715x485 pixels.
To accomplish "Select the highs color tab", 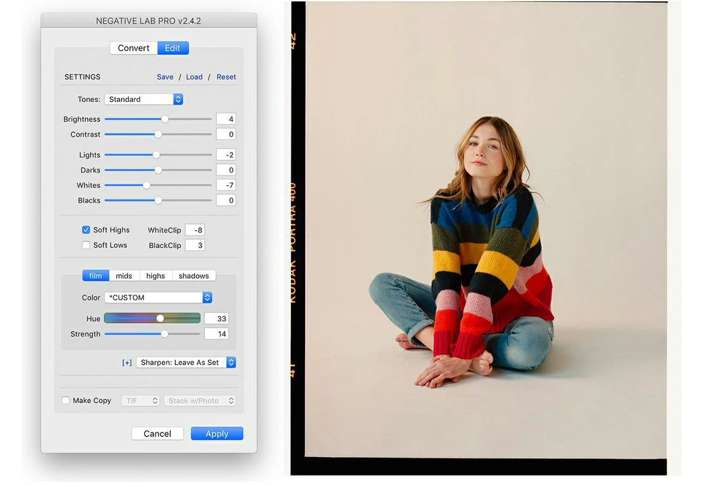I will coord(156,276).
